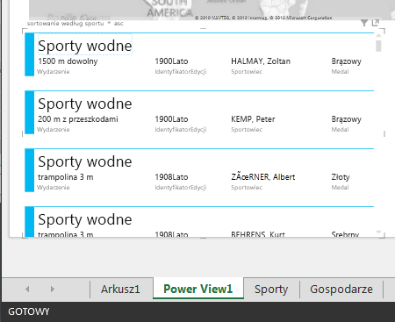This screenshot has height=322, width=395.
Task: Click athlete name 'ZÃœRNER, Albert'
Action: [263, 177]
